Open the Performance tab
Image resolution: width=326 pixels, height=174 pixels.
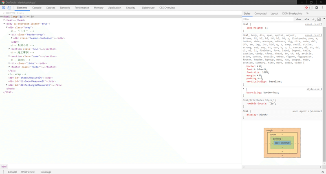click(x=82, y=8)
